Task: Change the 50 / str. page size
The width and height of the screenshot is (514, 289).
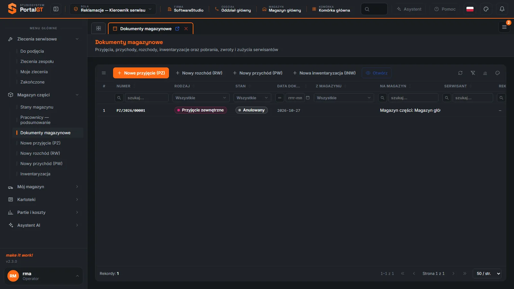Action: [x=487, y=274]
